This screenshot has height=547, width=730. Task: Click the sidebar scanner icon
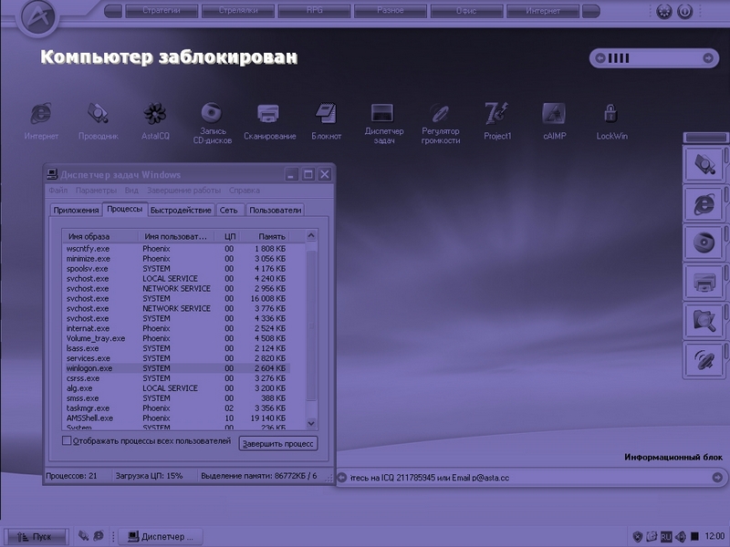pos(704,282)
